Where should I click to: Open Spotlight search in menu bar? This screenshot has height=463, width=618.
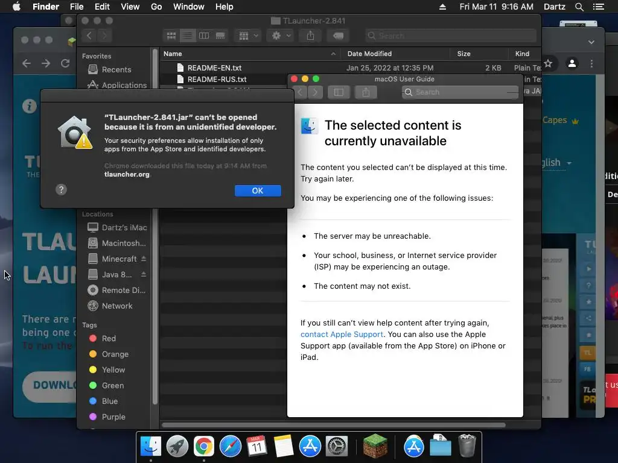click(579, 7)
